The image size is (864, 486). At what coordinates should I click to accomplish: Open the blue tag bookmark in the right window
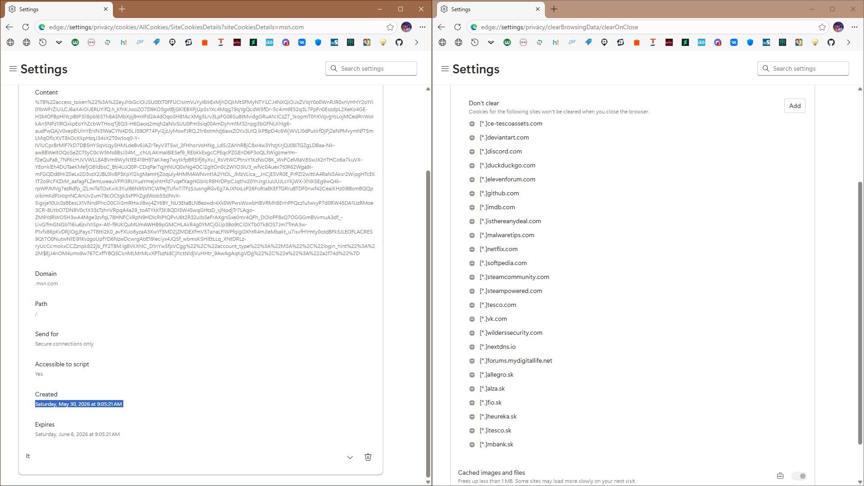tap(588, 42)
